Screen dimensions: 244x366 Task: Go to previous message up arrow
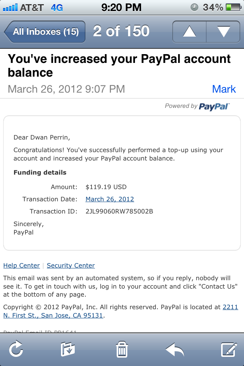point(189,32)
